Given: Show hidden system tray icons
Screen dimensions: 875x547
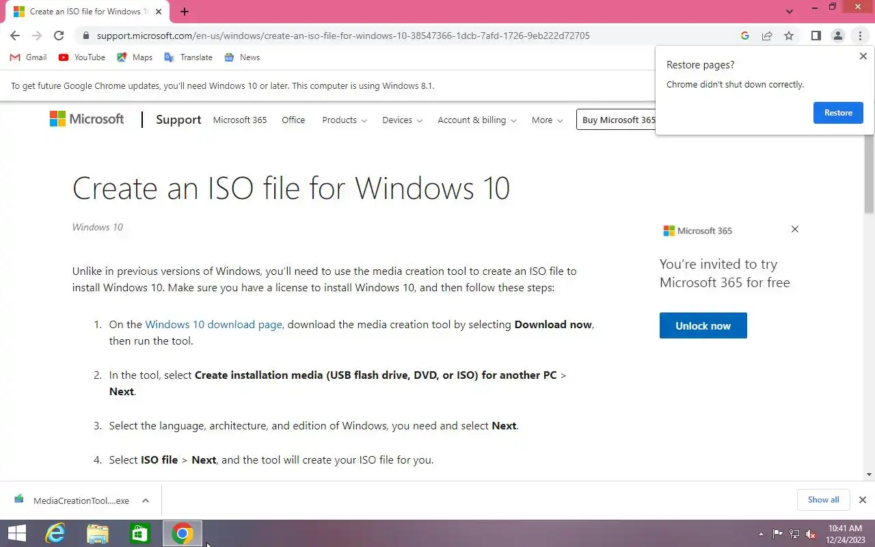Looking at the screenshot, I should point(762,534).
